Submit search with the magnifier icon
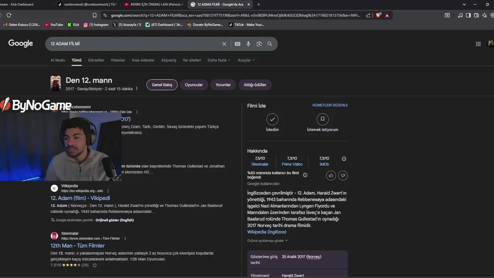Image resolution: width=494 pixels, height=278 pixels. 270,44
